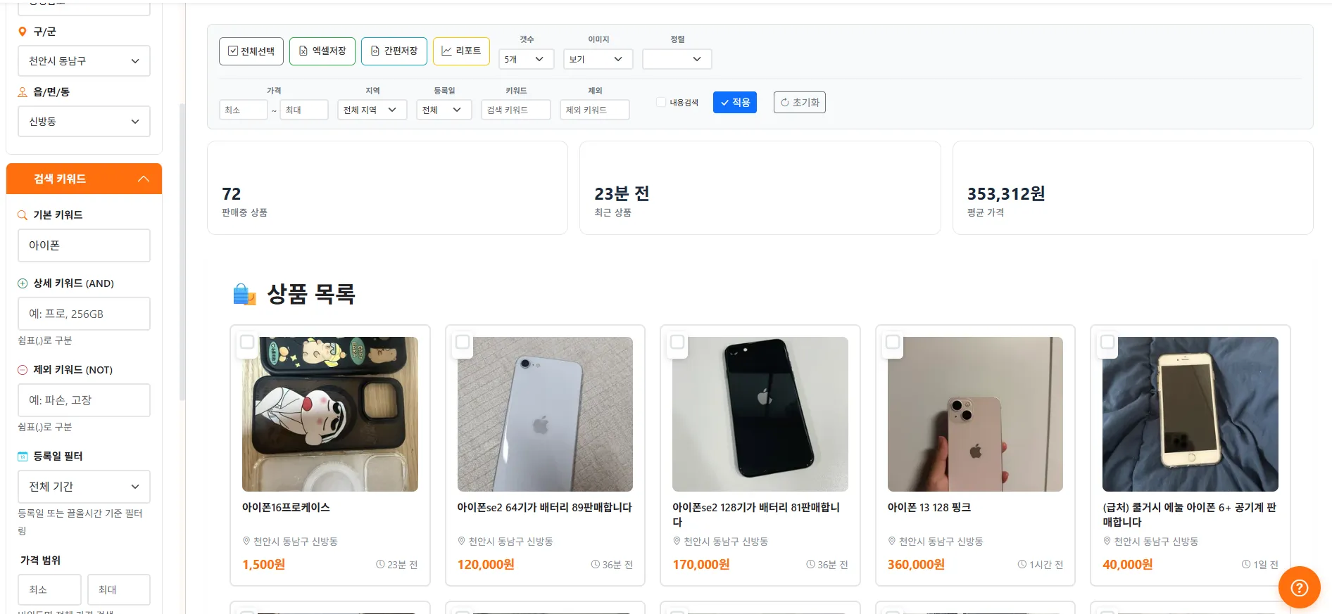
Task: Click the orange help question mark icon
Action: coord(1299,587)
